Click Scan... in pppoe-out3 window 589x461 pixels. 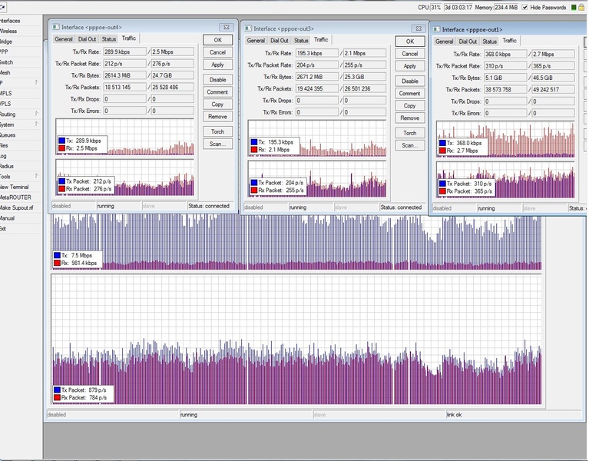point(410,145)
